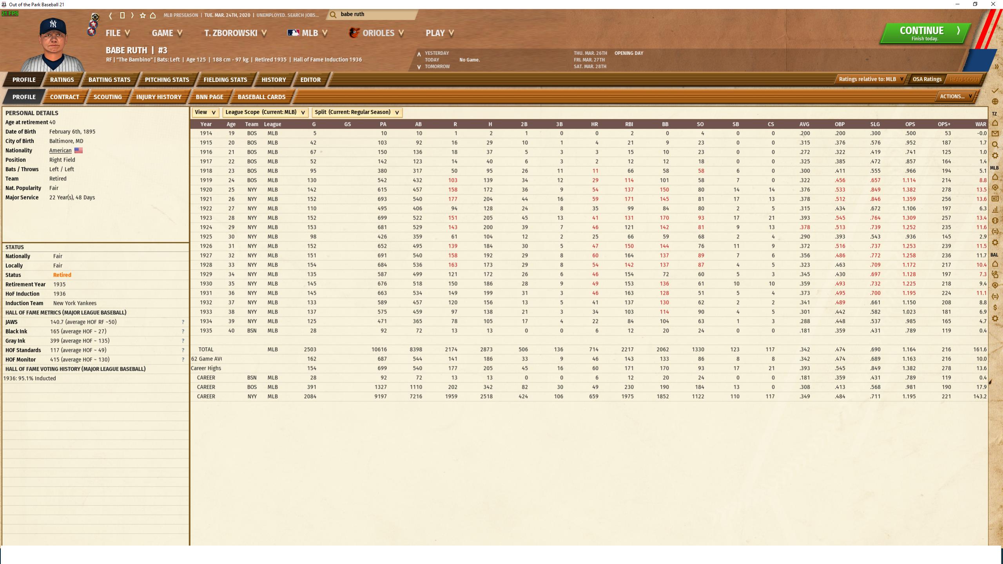The image size is (1003, 564).
Task: Open MLB statistics bar chart icon
Action: (x=995, y=210)
